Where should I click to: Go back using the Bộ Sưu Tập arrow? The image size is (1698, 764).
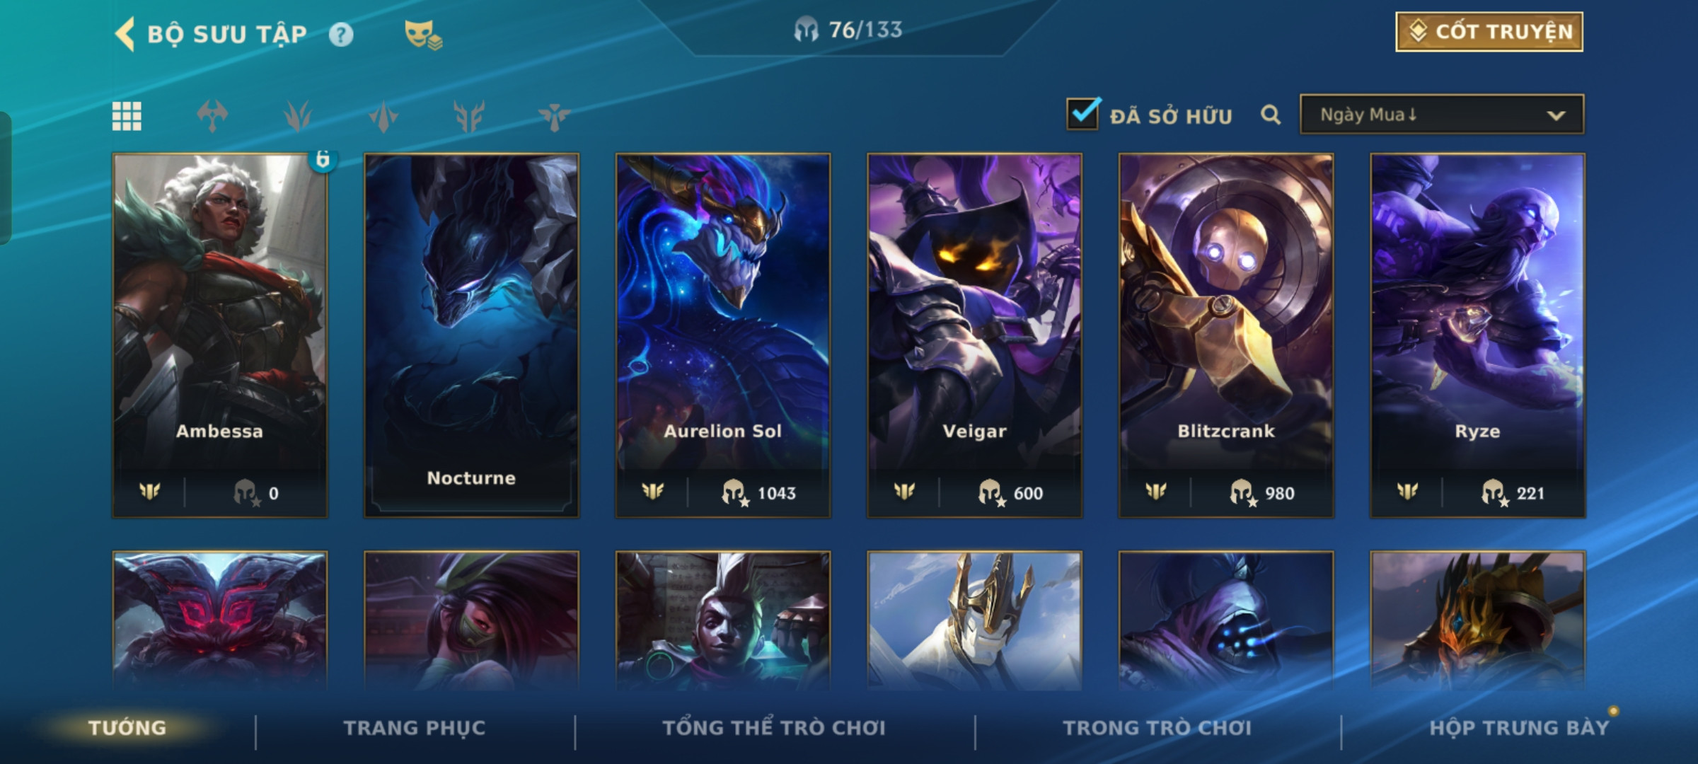(125, 34)
